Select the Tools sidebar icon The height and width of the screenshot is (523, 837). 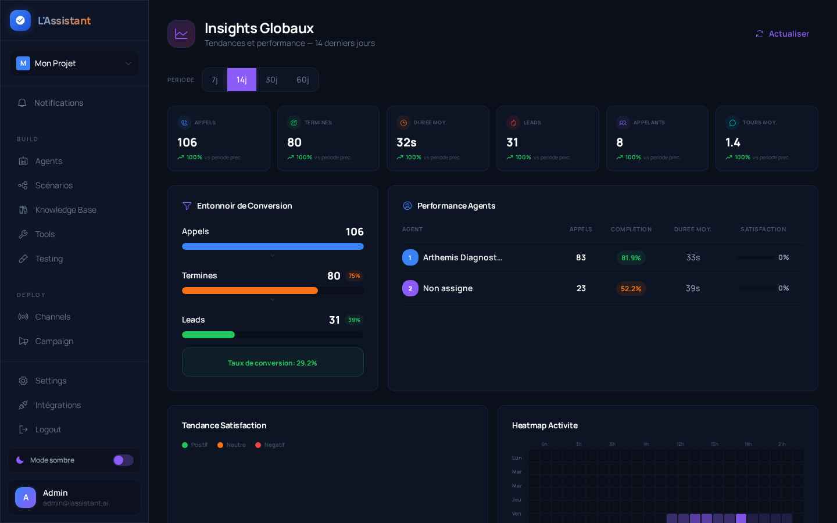coord(23,234)
